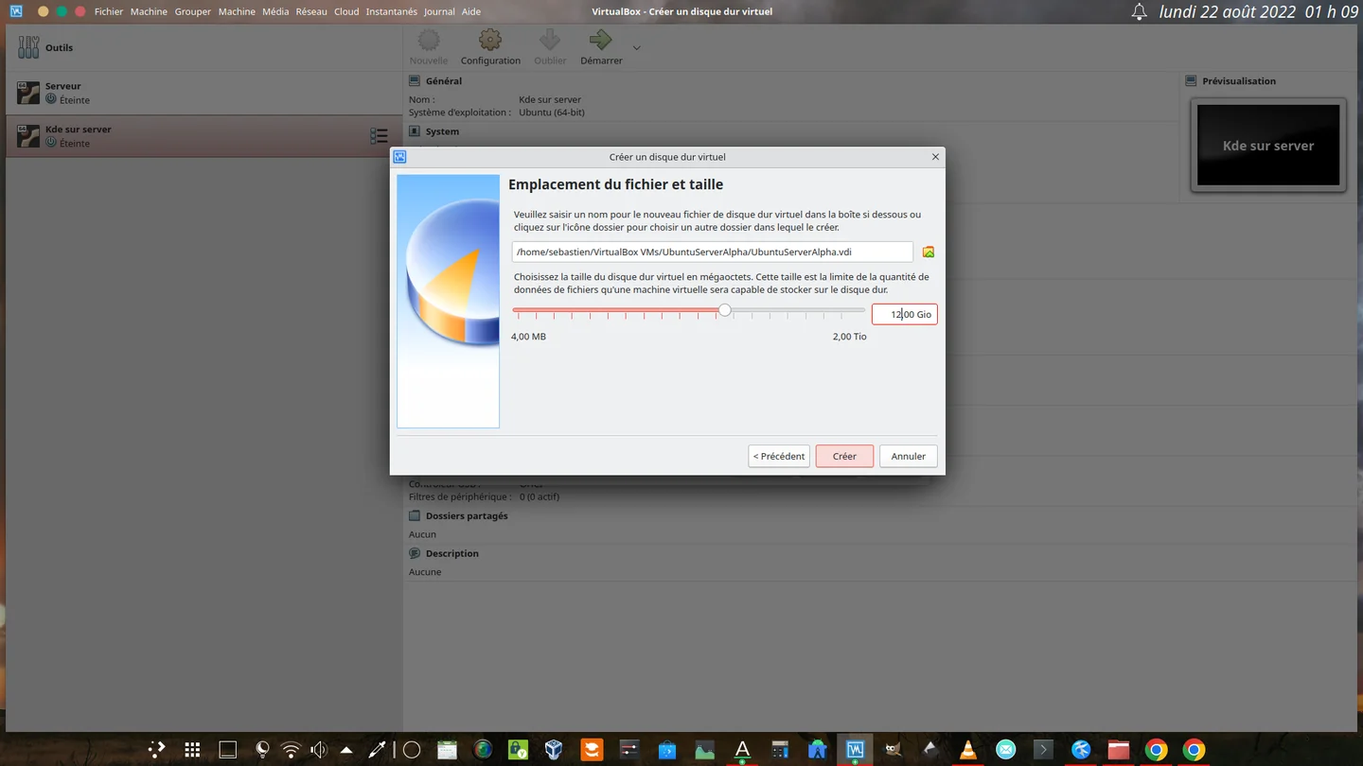Select the Kde sur server virtual machine
1363x766 pixels.
pyautogui.click(x=204, y=136)
